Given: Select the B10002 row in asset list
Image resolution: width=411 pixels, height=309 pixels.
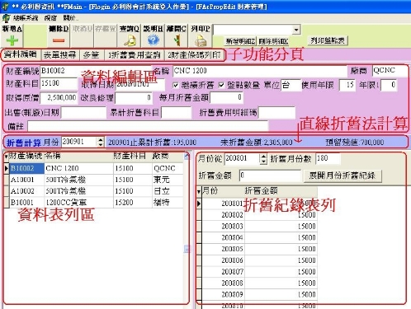Looking at the screenshot, I should (93, 168).
